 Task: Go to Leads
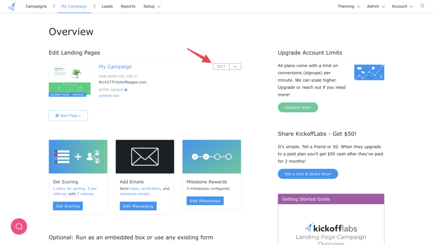tap(107, 6)
